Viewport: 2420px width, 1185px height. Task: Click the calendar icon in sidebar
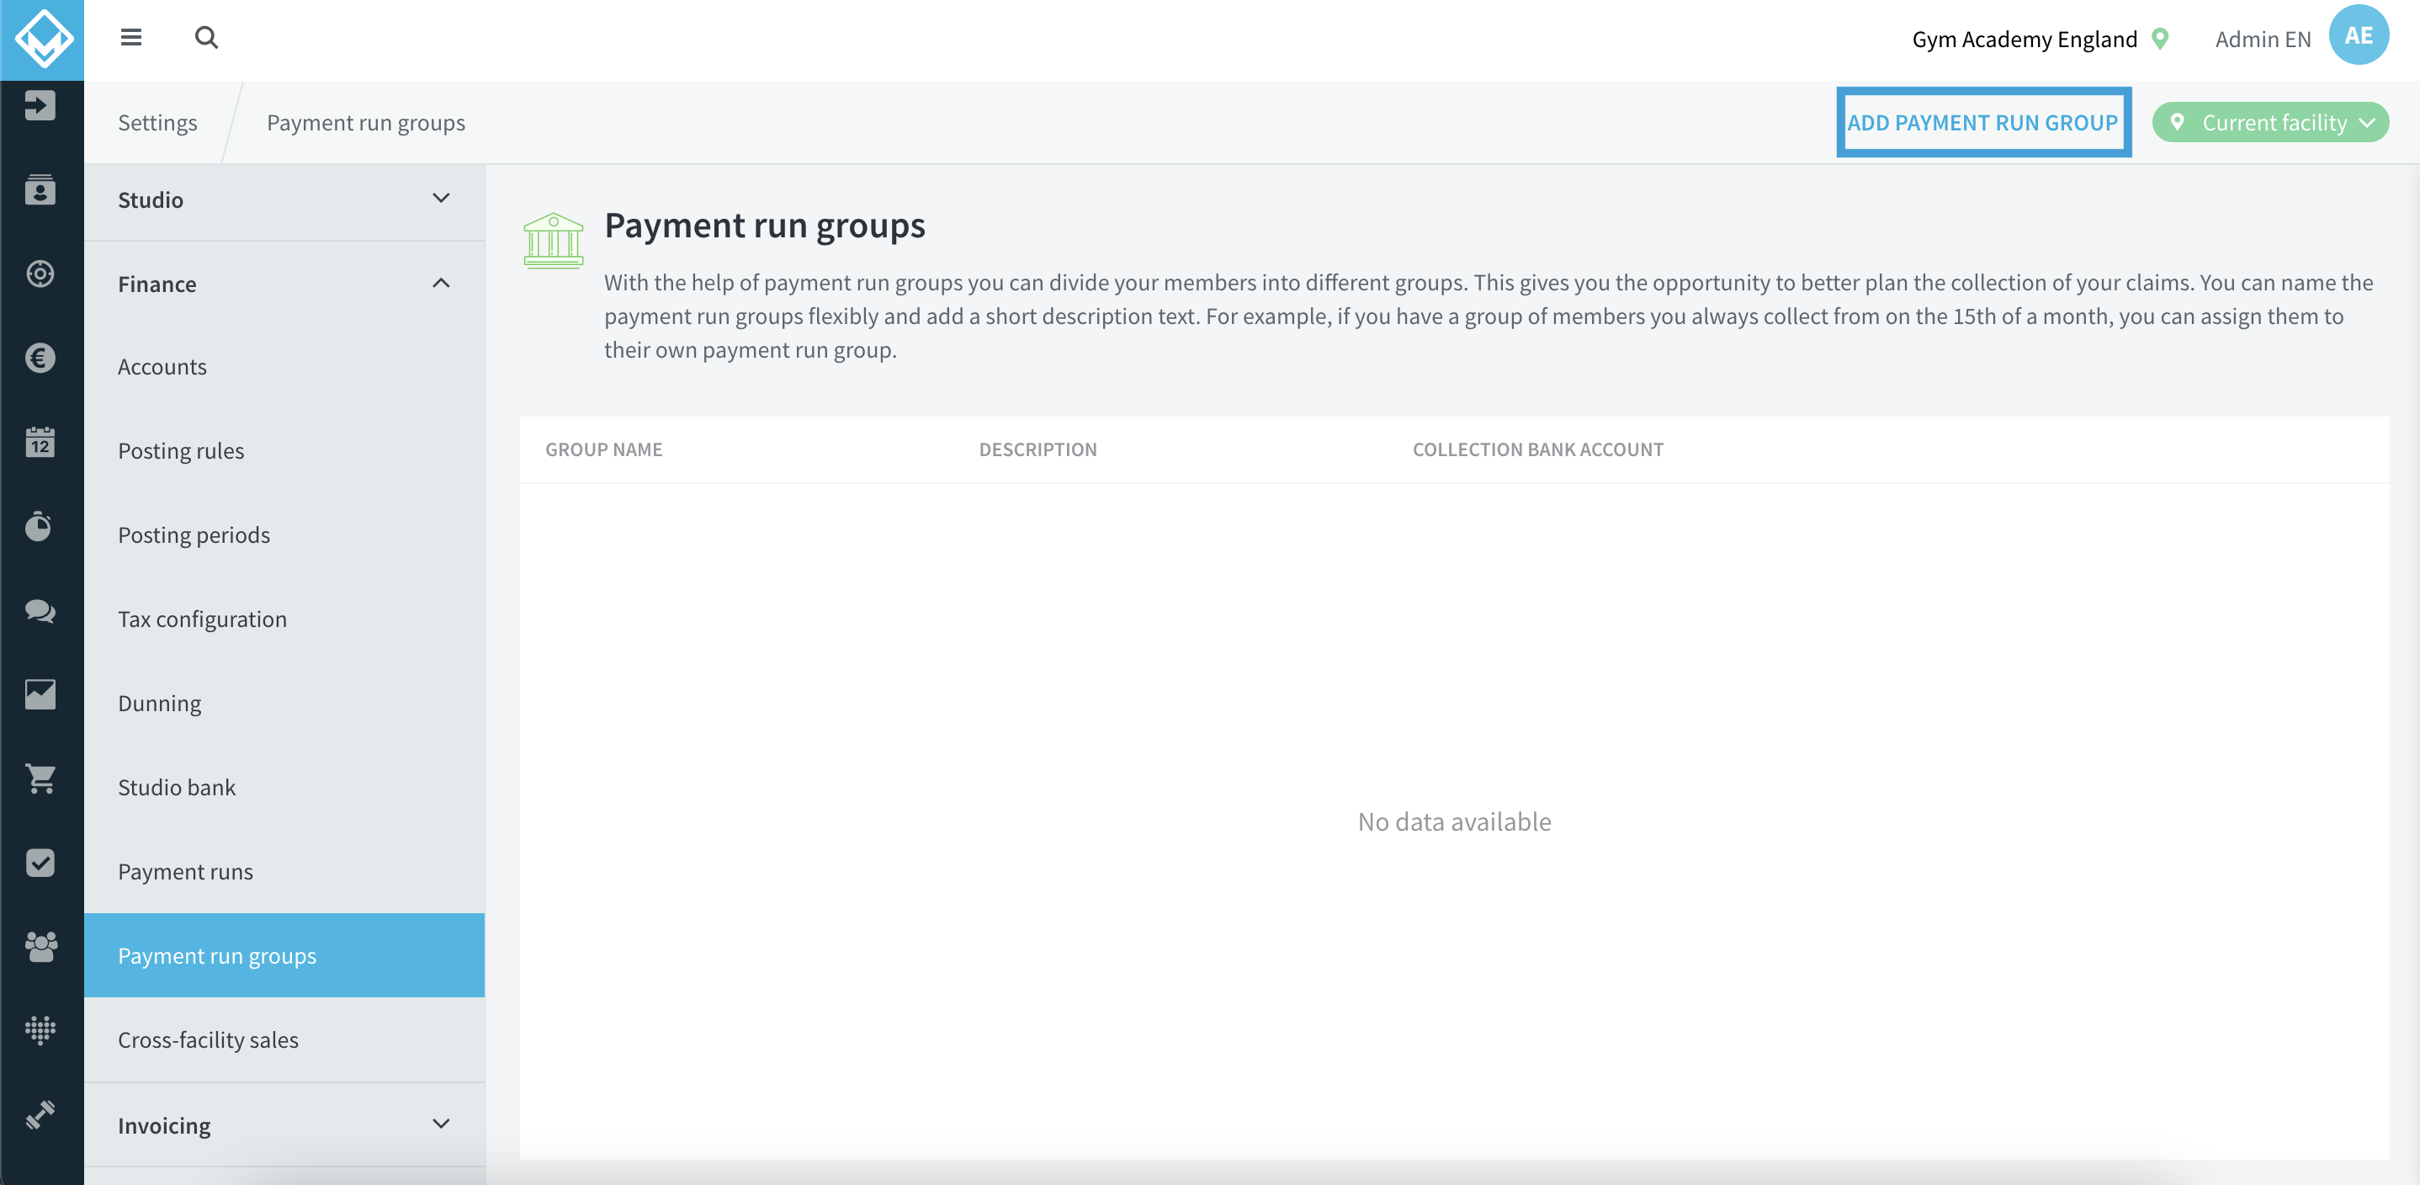point(41,443)
